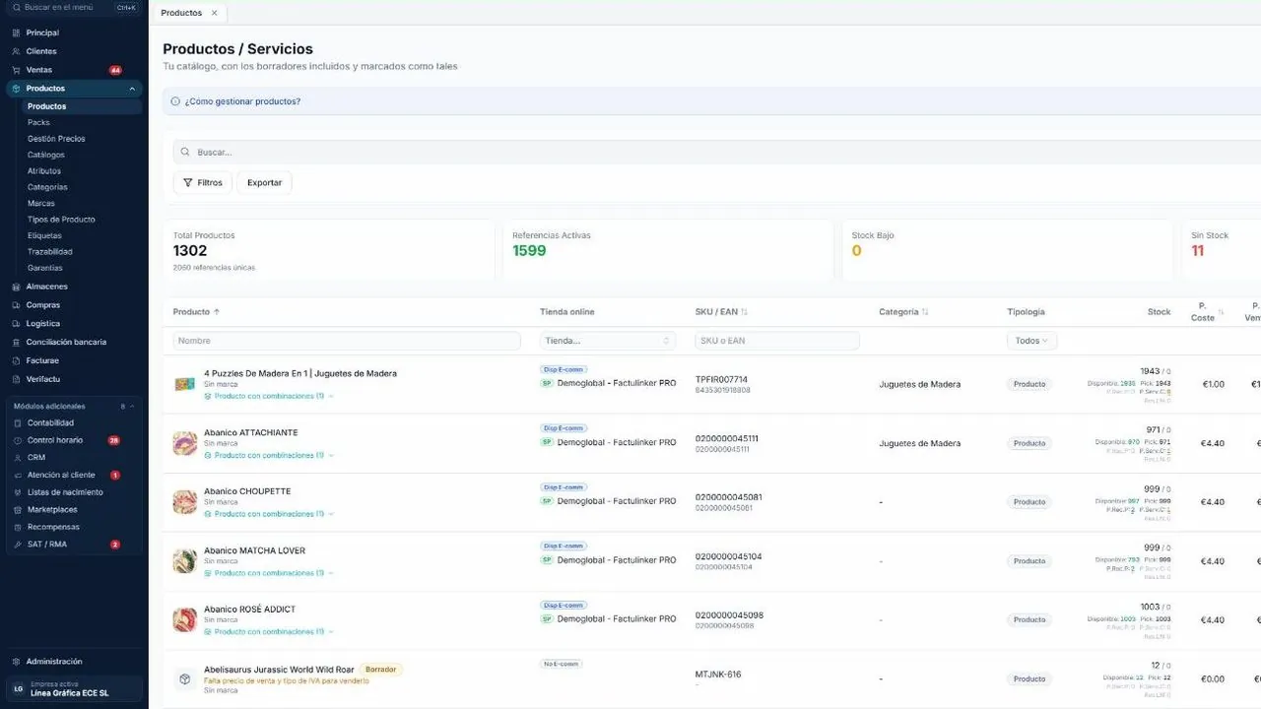Viewport: 1261px width, 709px height.
Task: Click the Ventas cart icon
Action: (x=16, y=70)
